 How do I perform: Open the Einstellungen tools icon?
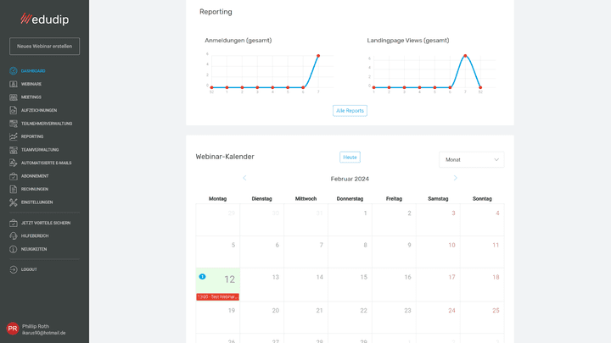pyautogui.click(x=14, y=202)
